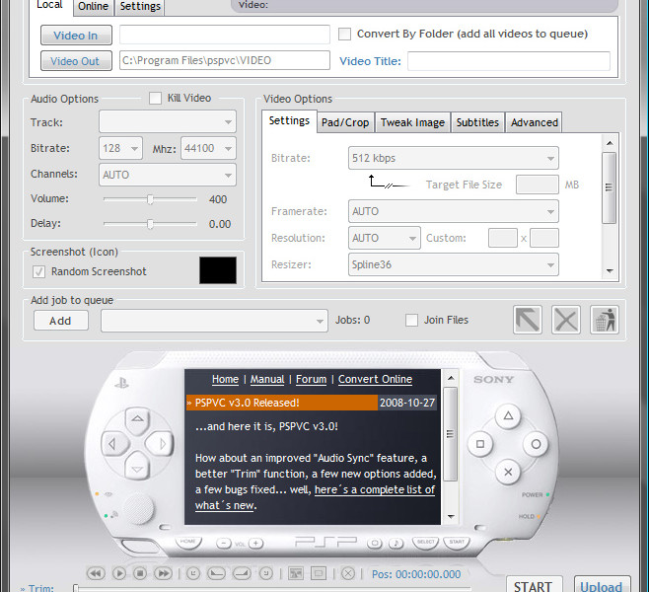The image size is (649, 592).
Task: Click the PSP SELECT button
Action: (x=425, y=543)
